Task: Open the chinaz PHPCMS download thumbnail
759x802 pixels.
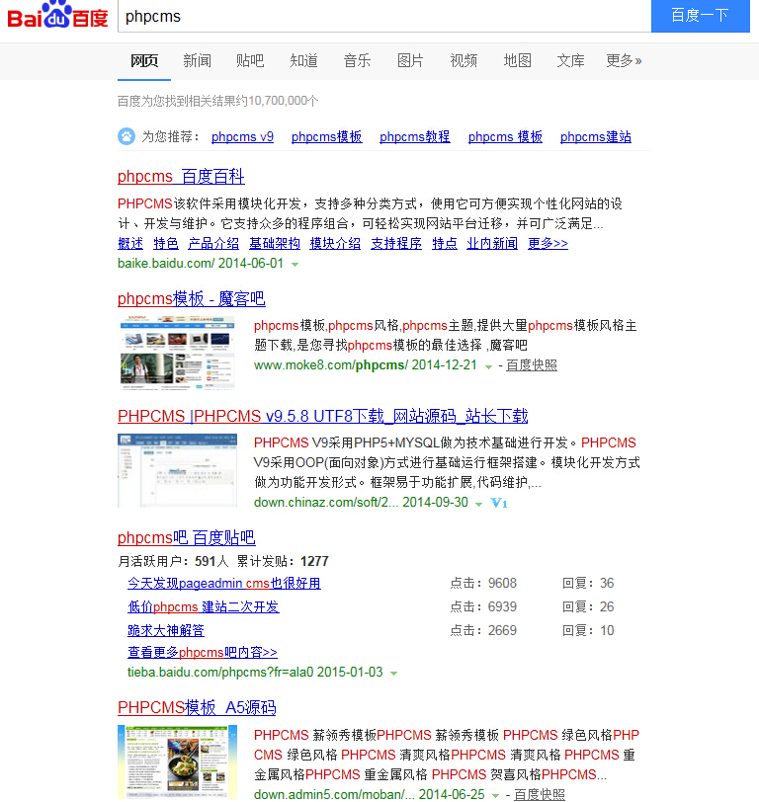Action: point(177,470)
